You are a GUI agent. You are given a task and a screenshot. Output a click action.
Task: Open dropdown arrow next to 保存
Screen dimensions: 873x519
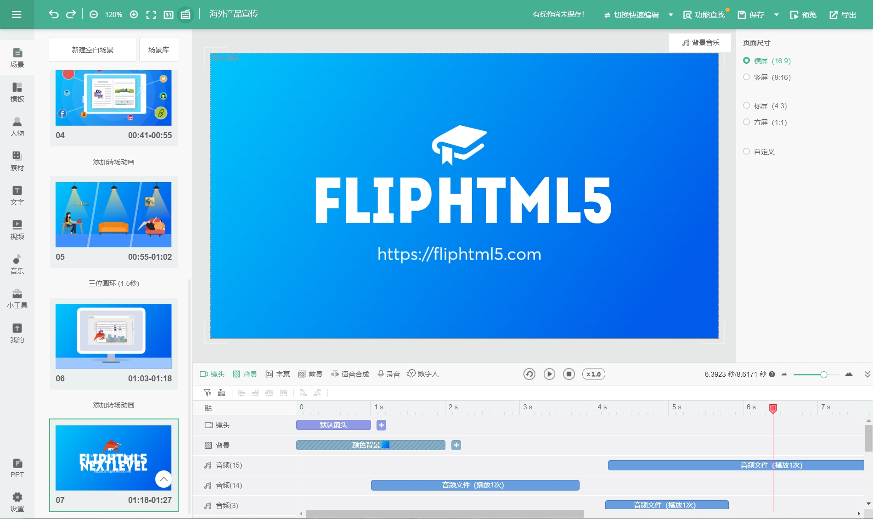[777, 15]
